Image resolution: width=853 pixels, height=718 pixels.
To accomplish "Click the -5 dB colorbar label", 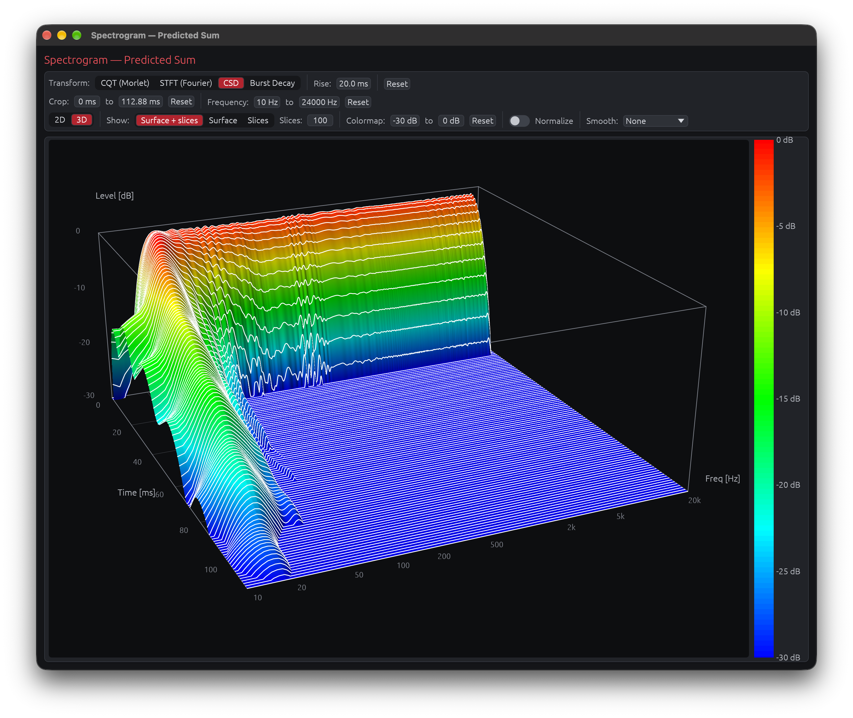I will [x=785, y=226].
